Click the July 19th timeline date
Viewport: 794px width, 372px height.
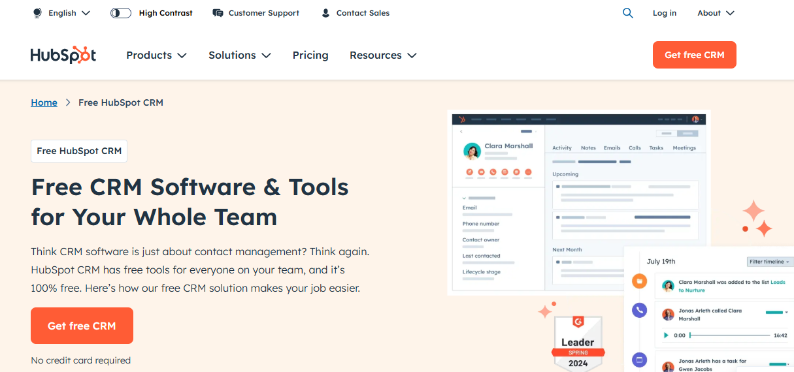pyautogui.click(x=661, y=261)
